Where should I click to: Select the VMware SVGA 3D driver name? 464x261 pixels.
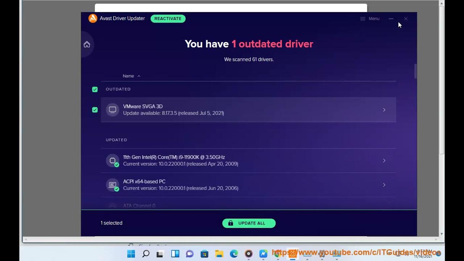point(143,107)
